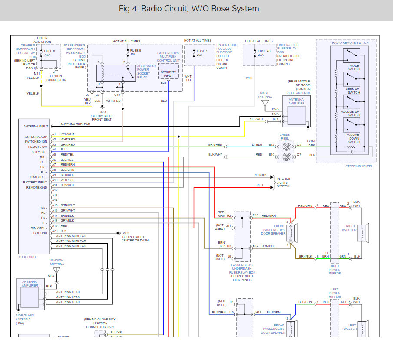393x349 pixels.
Task: Click the Option Connector label
Action: 56,78
